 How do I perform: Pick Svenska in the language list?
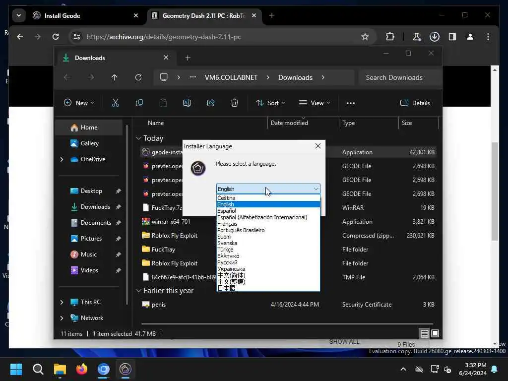pyautogui.click(x=268, y=243)
